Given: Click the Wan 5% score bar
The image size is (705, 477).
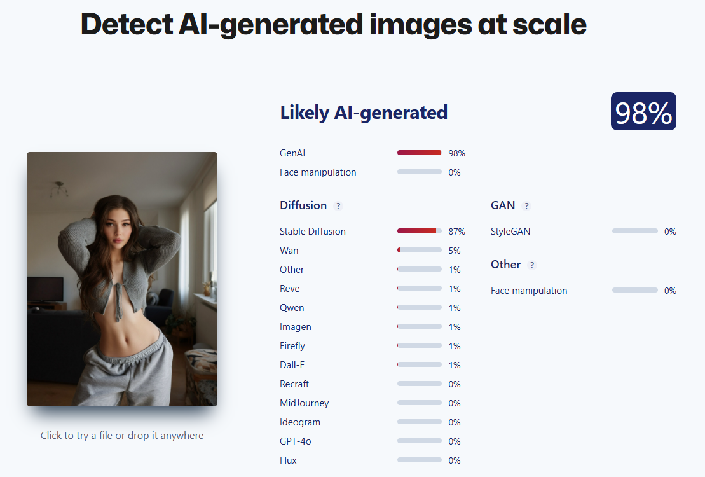Looking at the screenshot, I should (x=420, y=251).
